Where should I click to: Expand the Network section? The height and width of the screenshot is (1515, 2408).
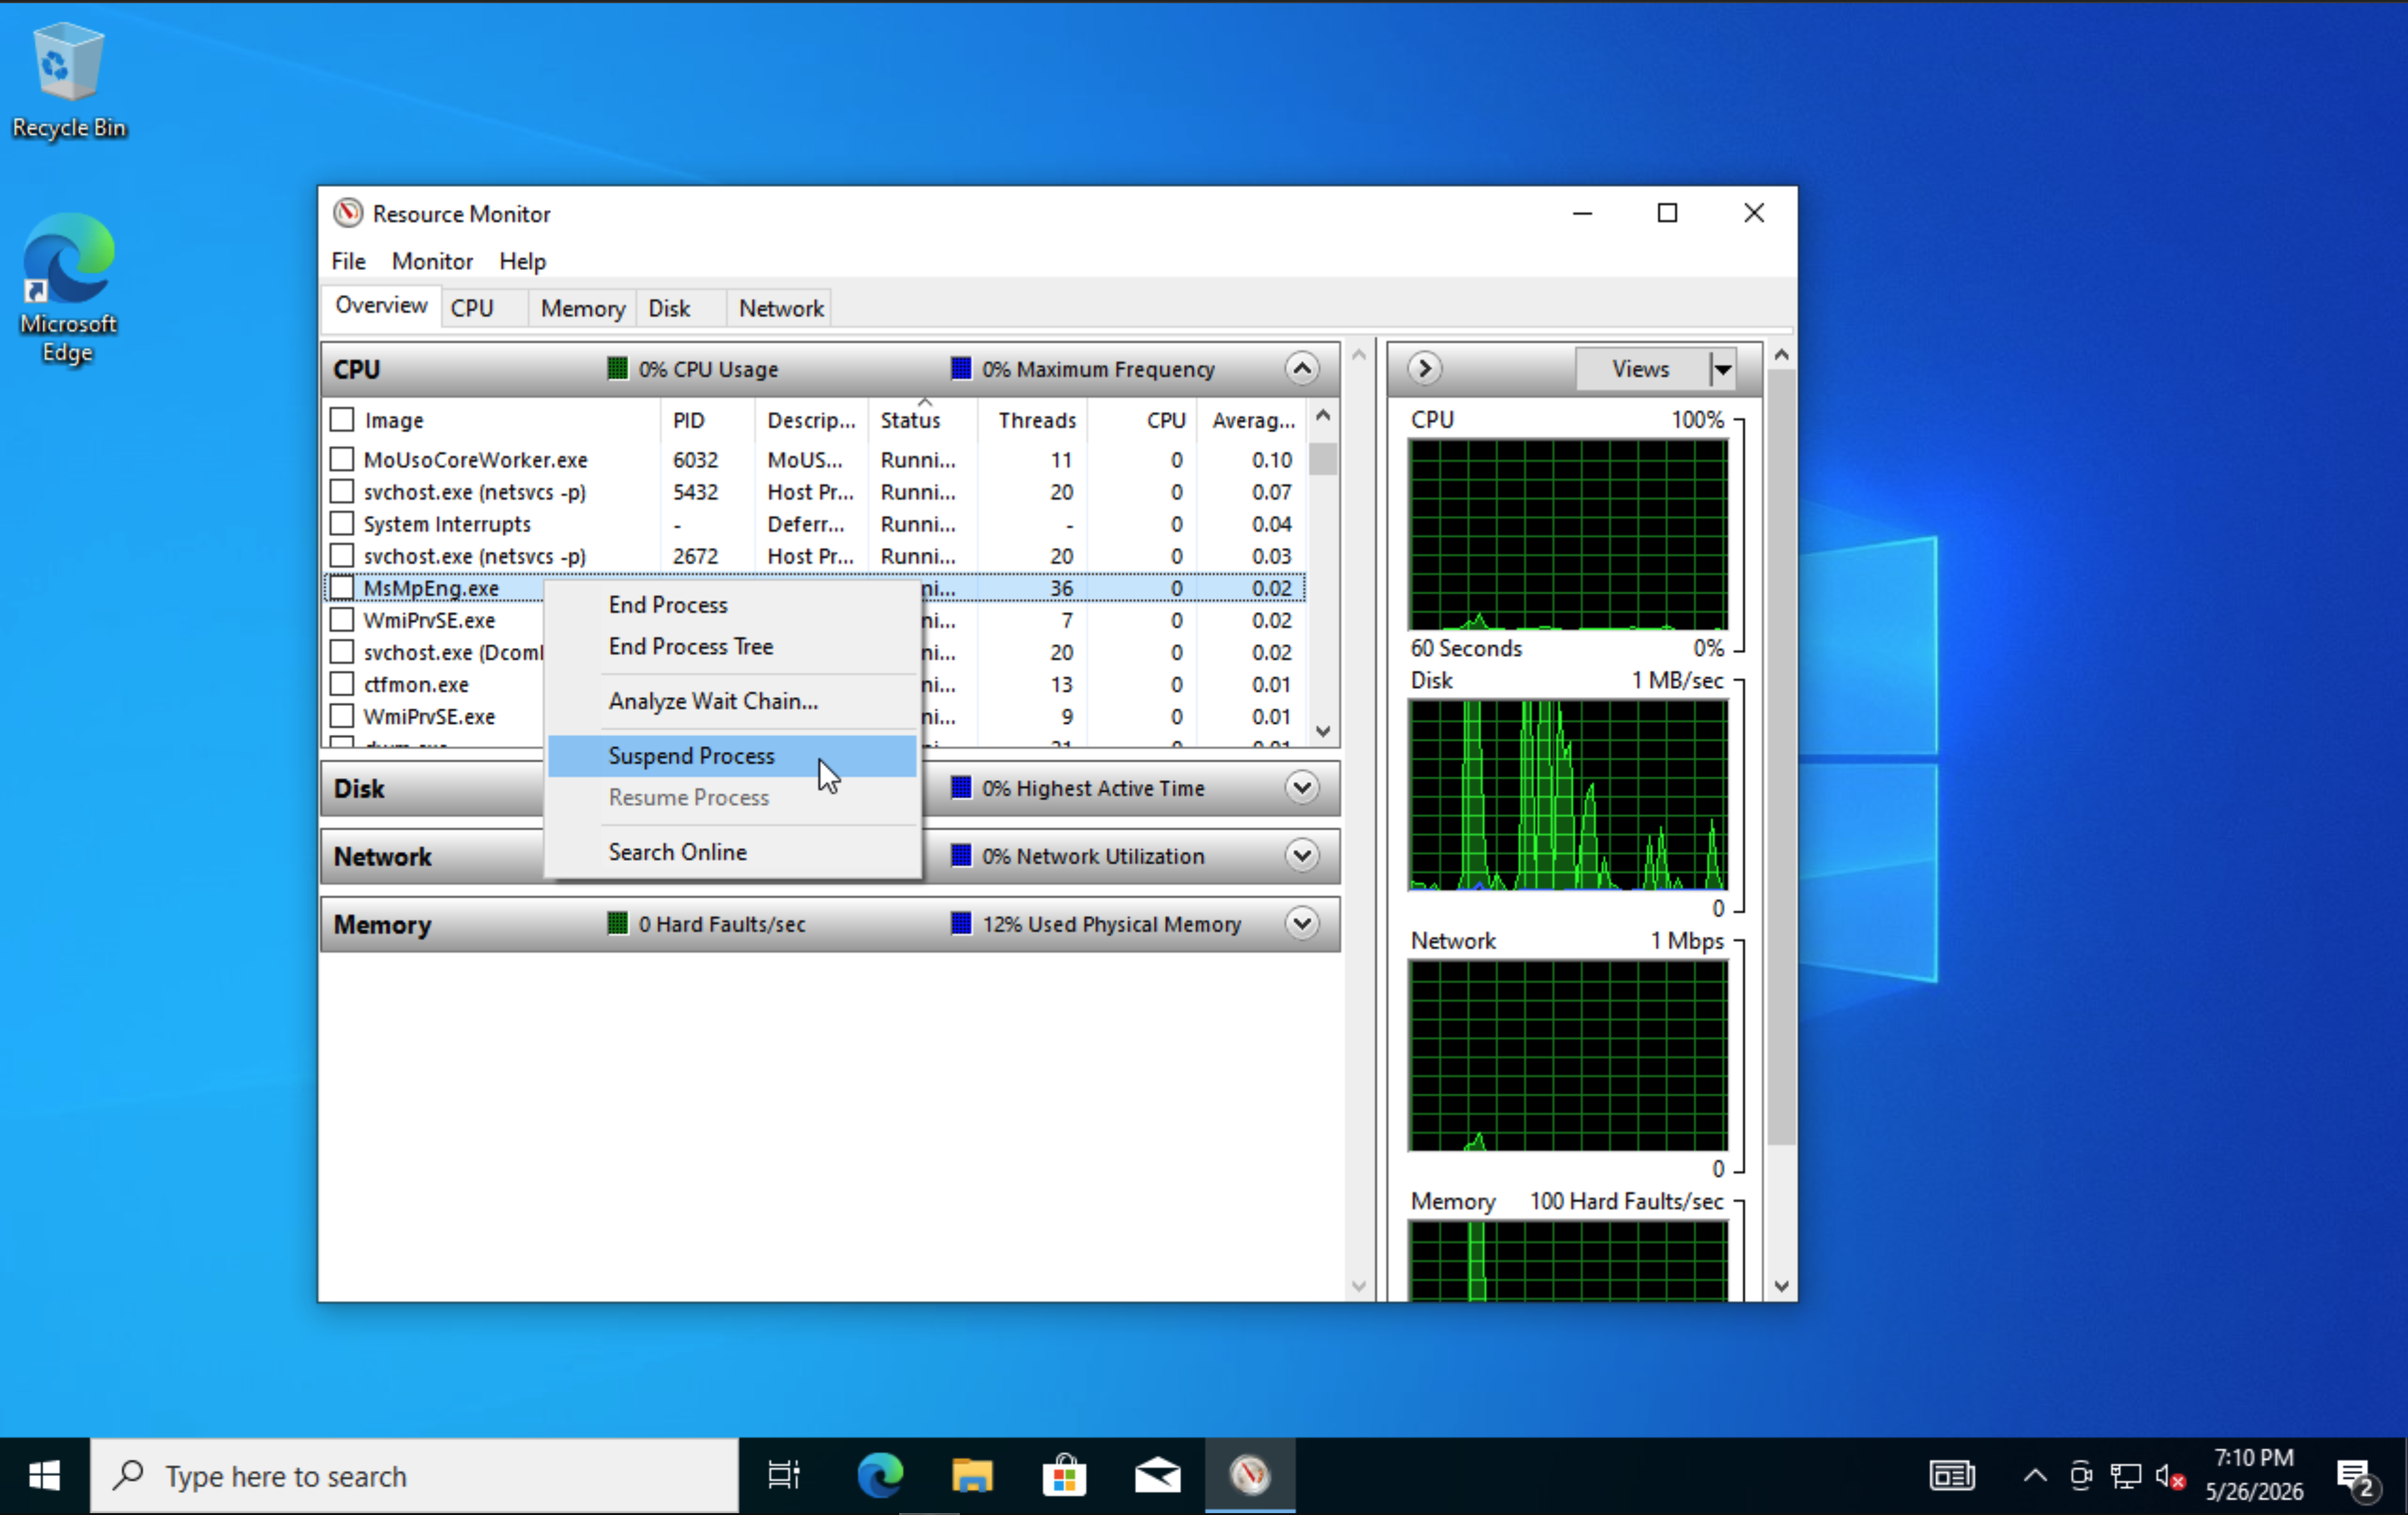pos(1301,856)
